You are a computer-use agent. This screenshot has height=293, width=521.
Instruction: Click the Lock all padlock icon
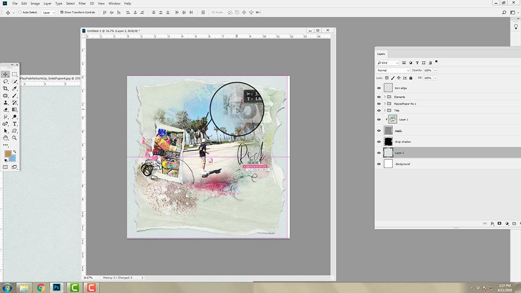(x=411, y=78)
